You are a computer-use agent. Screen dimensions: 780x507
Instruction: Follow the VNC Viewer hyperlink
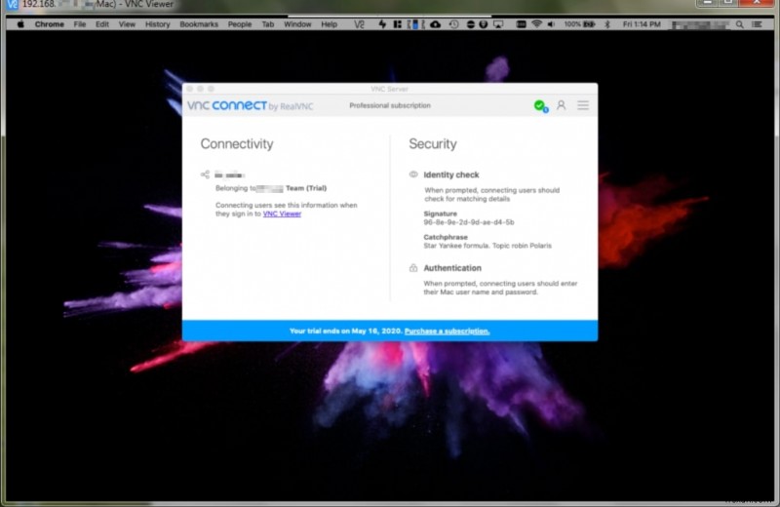tap(282, 214)
